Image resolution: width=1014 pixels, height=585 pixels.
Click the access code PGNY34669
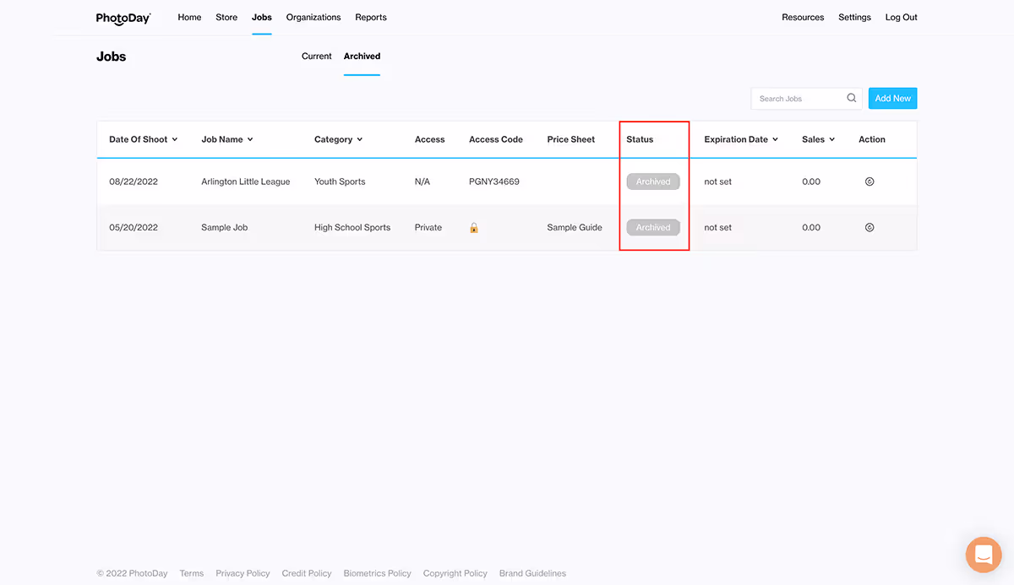coord(494,181)
